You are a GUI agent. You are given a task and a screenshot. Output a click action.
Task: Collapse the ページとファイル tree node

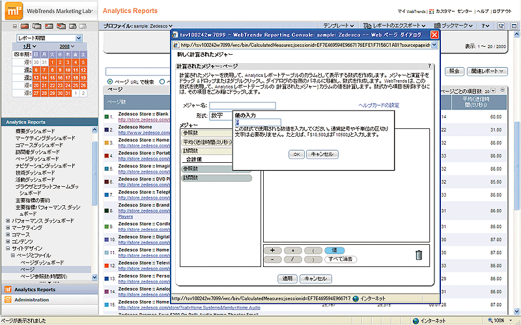pos(13,255)
